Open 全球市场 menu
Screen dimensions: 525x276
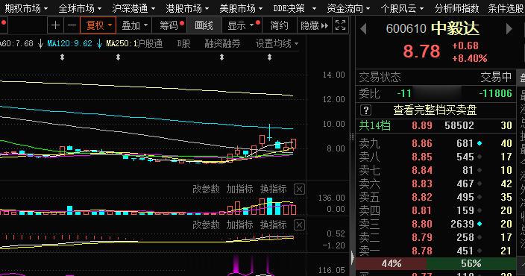[x=80, y=8]
